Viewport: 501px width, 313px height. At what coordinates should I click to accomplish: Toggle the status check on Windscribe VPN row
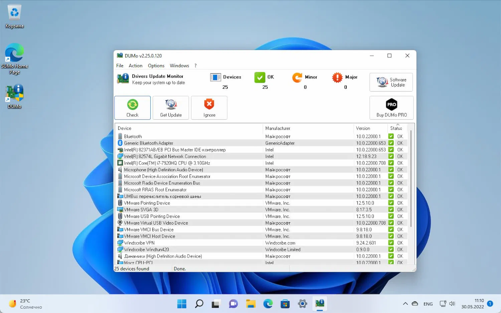click(391, 243)
